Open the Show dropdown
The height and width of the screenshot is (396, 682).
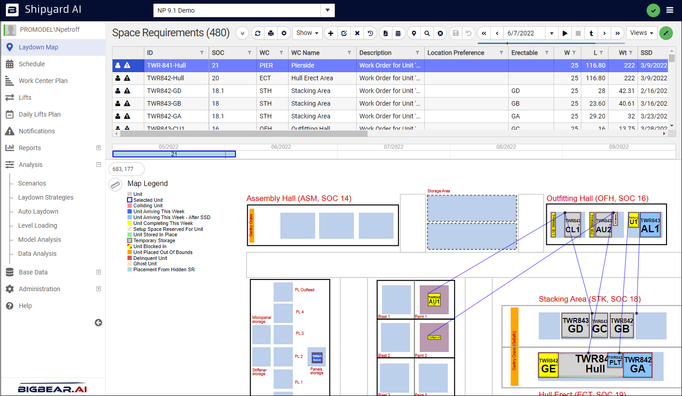point(307,33)
